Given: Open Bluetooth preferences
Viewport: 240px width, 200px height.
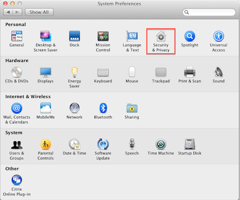Looking at the screenshot, I should point(103,111).
